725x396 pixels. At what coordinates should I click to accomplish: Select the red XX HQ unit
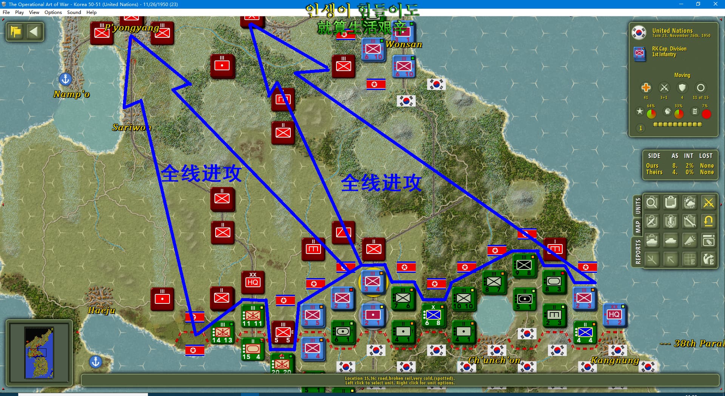coord(253,283)
